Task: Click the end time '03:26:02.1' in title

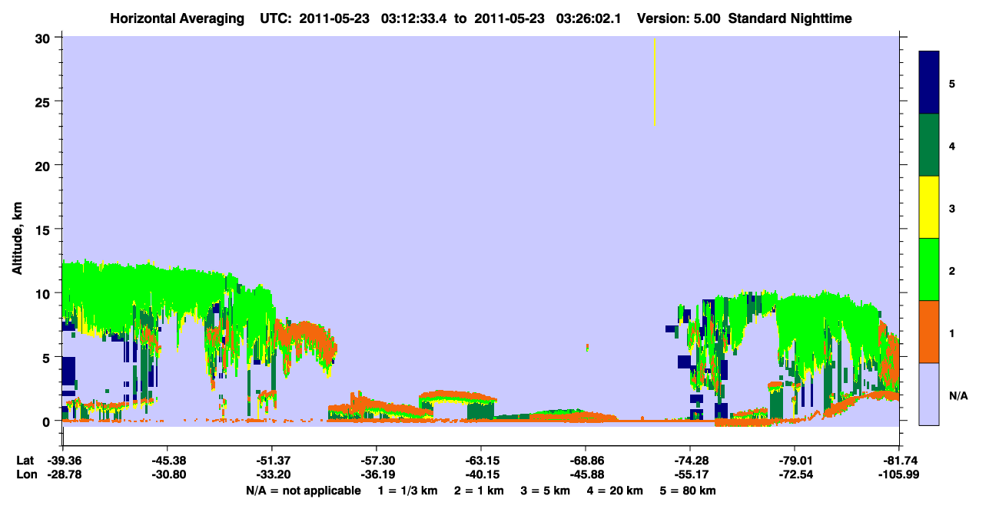Action: 590,18
